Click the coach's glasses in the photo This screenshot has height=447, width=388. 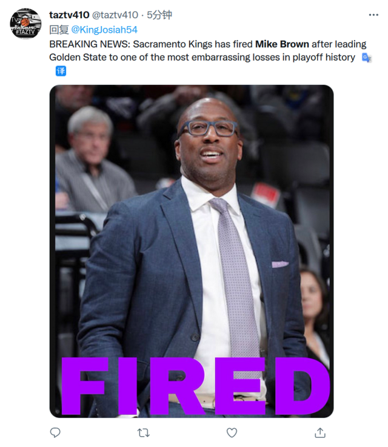click(x=209, y=129)
